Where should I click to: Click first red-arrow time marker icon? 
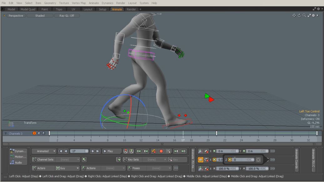coord(125,151)
